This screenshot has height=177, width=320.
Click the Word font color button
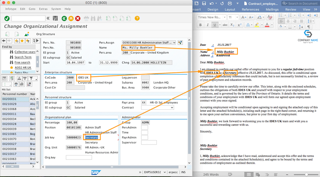(267, 25)
